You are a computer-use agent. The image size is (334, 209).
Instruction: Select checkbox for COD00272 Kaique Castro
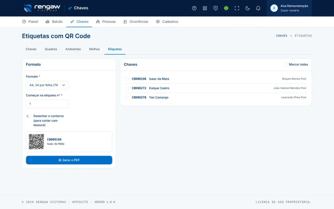point(127,88)
